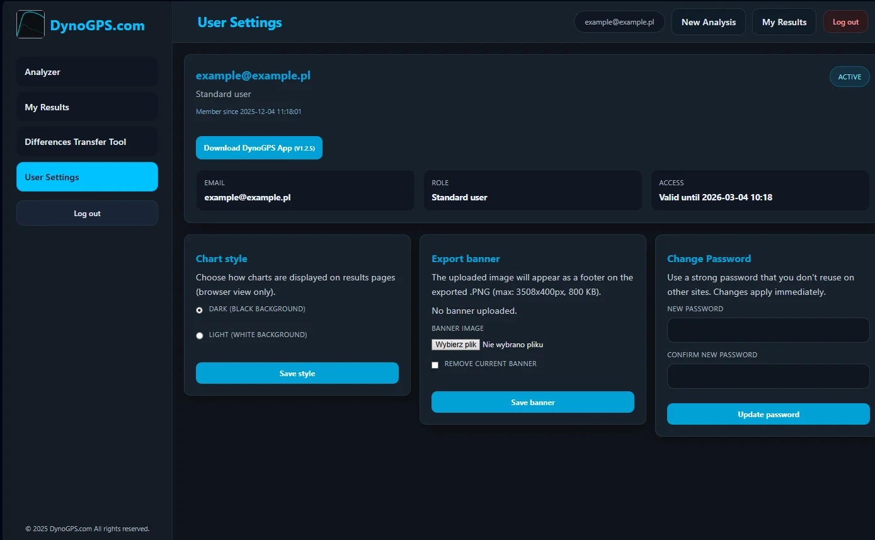This screenshot has width=875, height=540.
Task: Select Light (white background) chart style
Action: pyautogui.click(x=200, y=336)
